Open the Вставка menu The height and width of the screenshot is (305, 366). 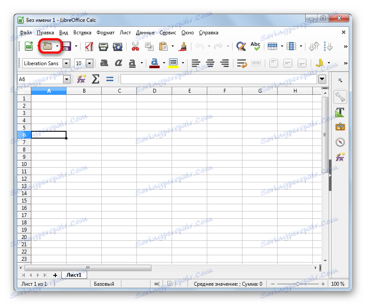pos(82,33)
